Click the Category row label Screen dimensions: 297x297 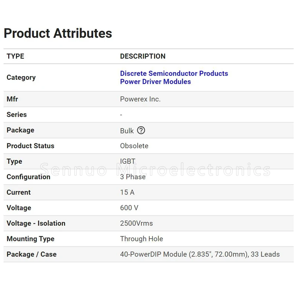tap(21, 78)
